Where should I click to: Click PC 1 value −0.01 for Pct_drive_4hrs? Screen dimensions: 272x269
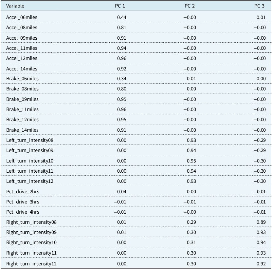[120, 212]
